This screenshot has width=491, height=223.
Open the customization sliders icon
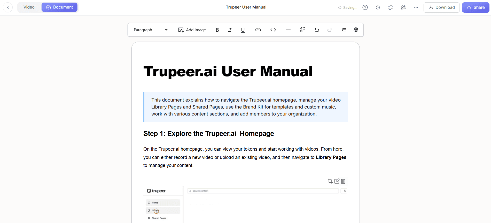pos(391,7)
